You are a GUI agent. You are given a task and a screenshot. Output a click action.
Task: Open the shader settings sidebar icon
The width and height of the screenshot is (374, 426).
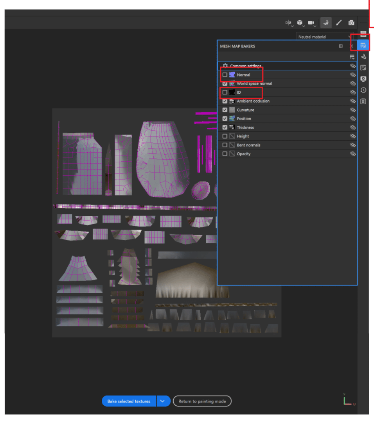click(x=363, y=68)
